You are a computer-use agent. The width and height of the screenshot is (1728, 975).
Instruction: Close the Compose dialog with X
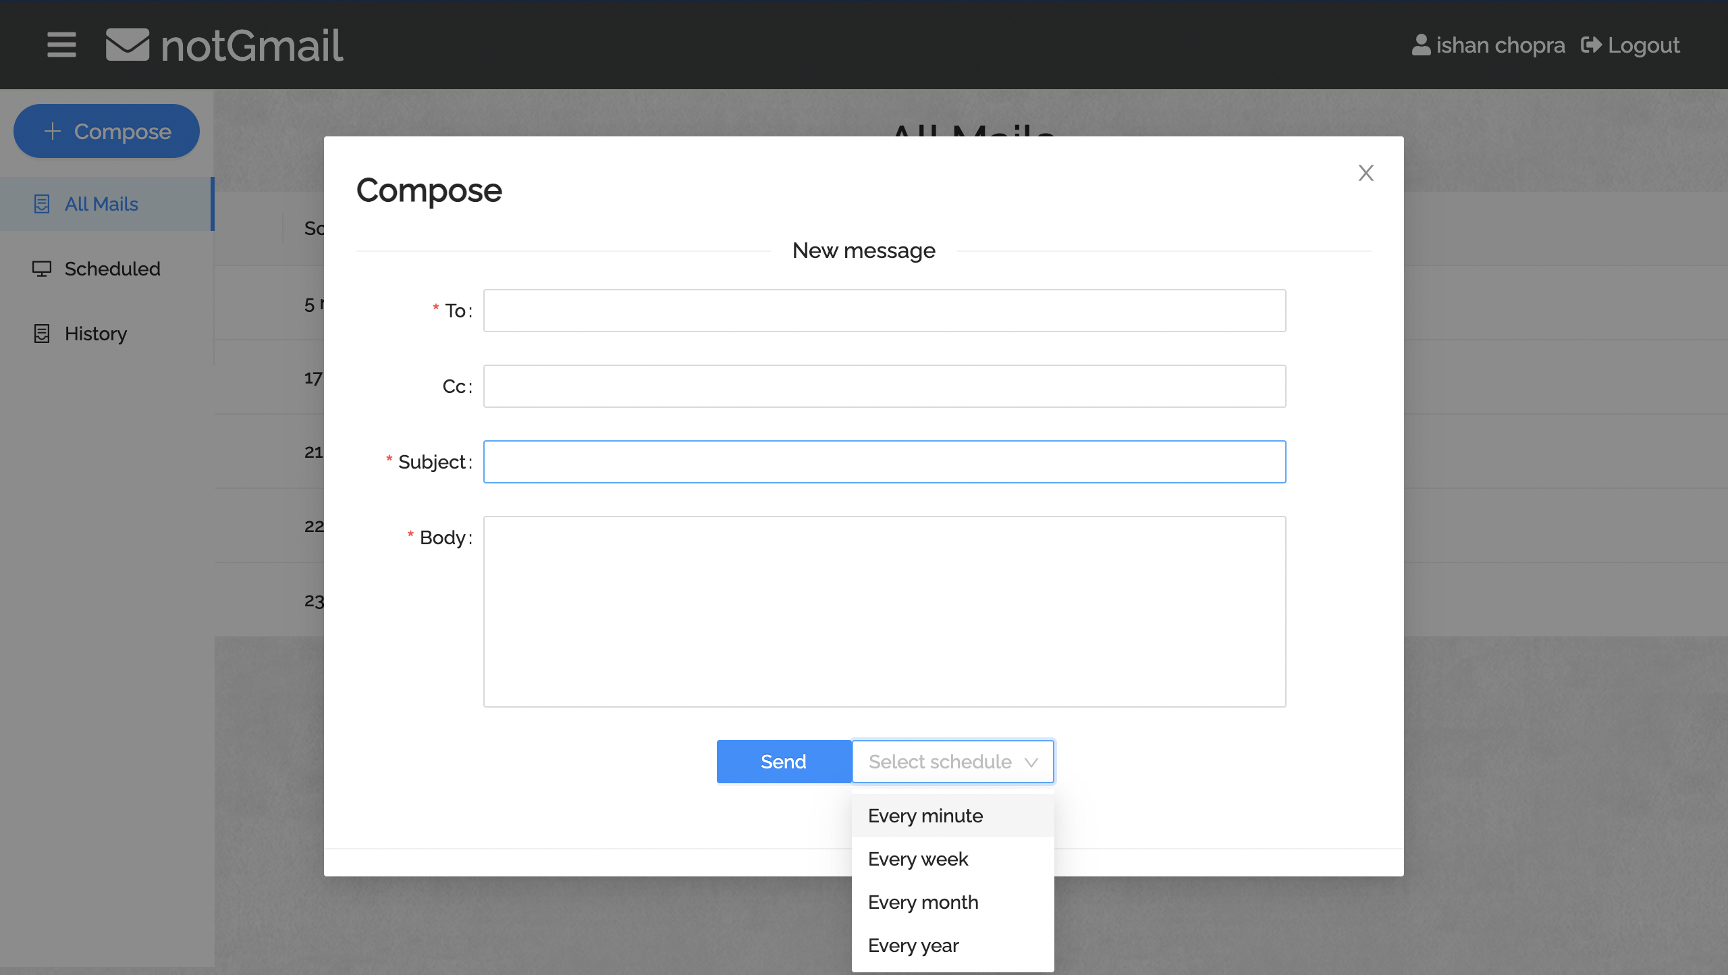coord(1366,173)
